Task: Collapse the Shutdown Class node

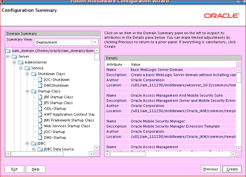Action: click(27, 74)
